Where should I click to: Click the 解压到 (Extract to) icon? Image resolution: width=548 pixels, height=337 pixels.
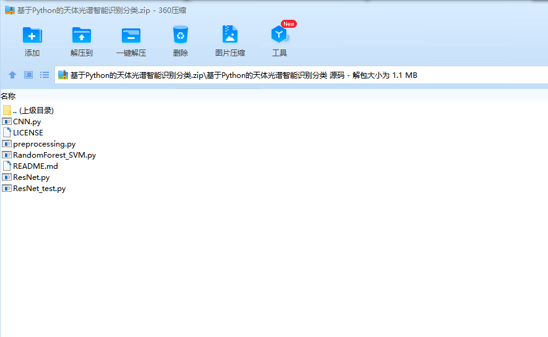(x=82, y=35)
